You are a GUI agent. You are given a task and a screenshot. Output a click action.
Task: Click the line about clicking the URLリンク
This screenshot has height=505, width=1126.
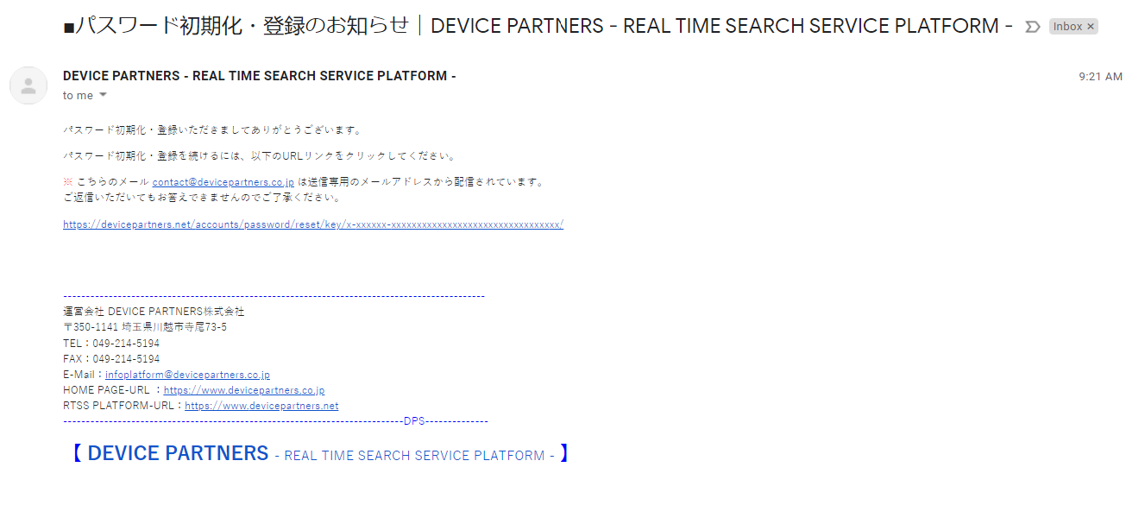pyautogui.click(x=260, y=156)
